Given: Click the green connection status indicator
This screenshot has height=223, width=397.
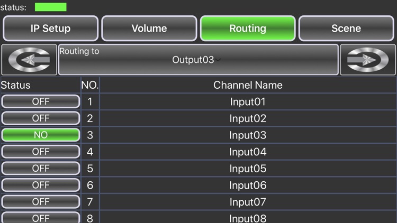Looking at the screenshot, I should click(x=51, y=7).
